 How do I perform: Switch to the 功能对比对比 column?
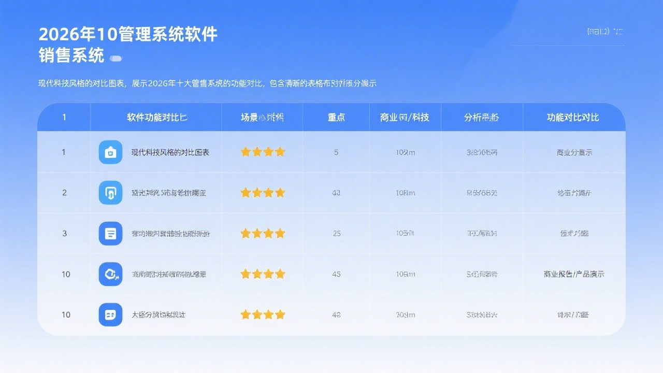(574, 118)
